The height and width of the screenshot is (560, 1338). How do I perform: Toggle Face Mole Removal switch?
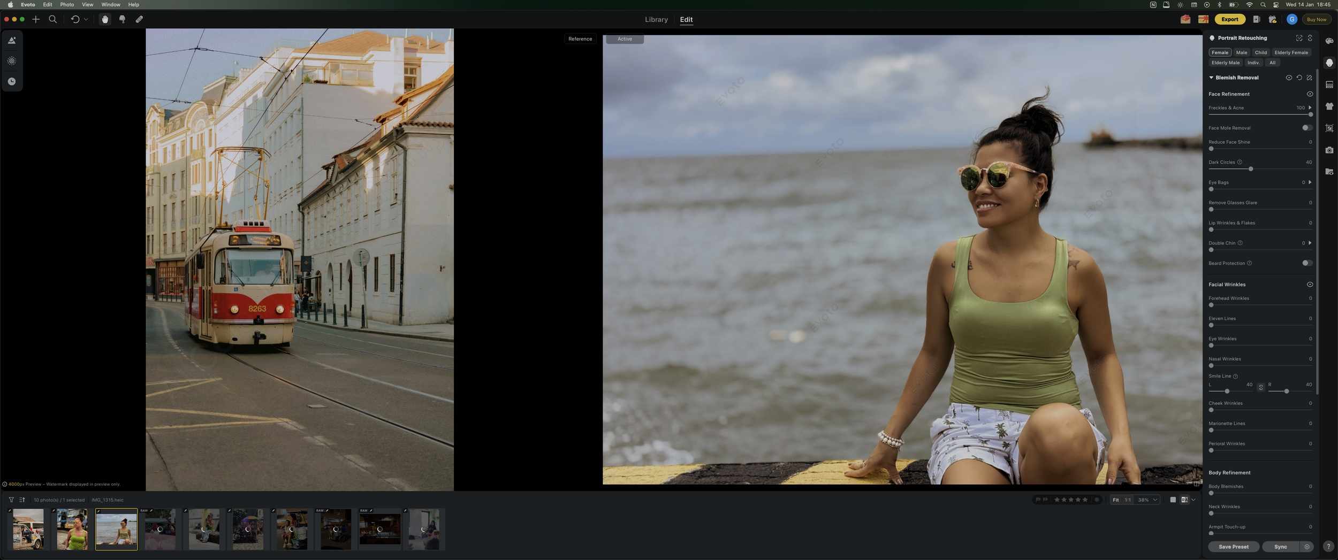(1307, 128)
